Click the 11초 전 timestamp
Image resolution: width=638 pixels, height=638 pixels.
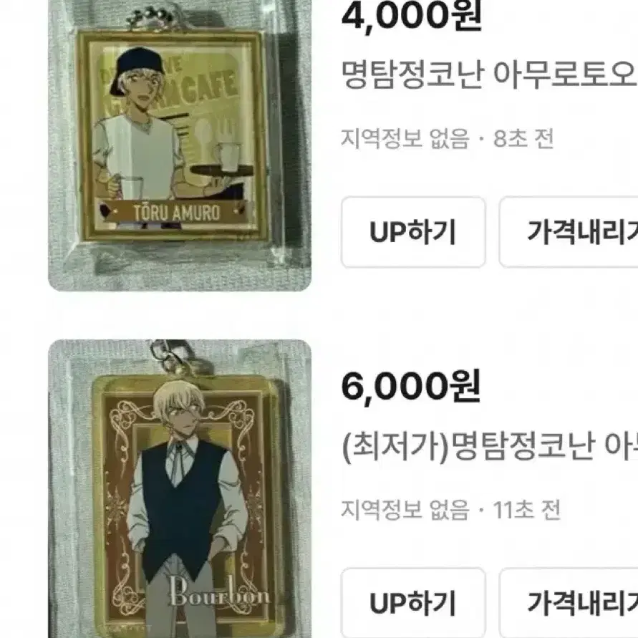coord(526,509)
